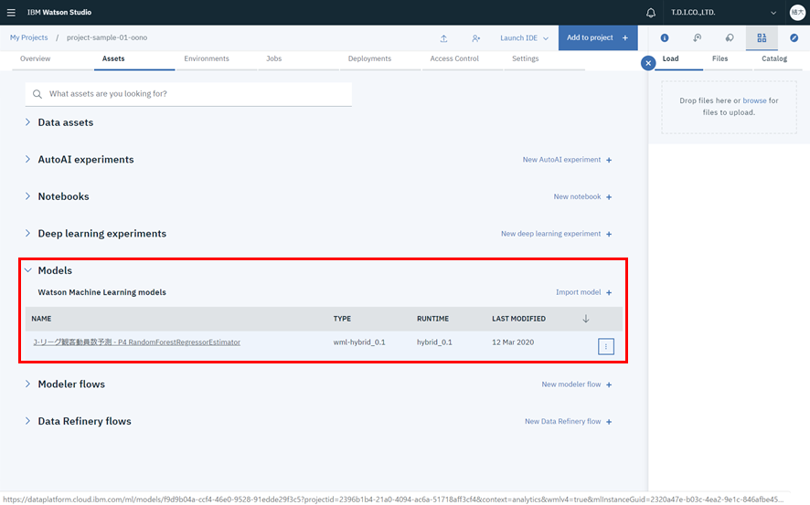Click the Add to project button
This screenshot has height=505, width=810.
597,38
